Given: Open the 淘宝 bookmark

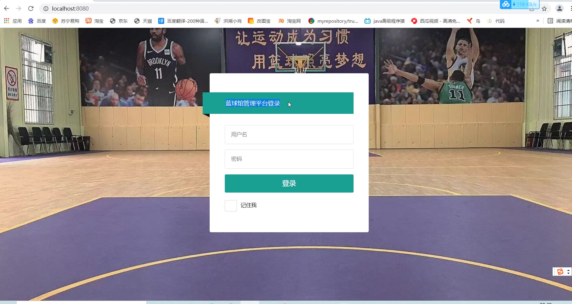Looking at the screenshot, I should [95, 21].
